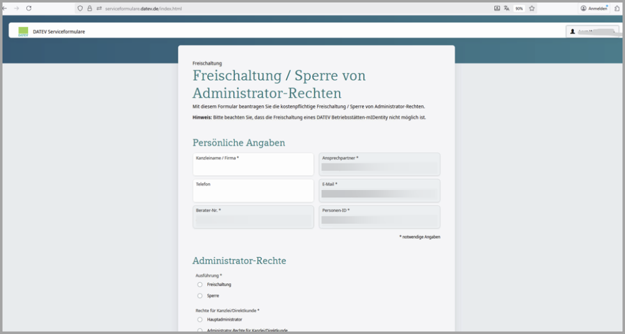This screenshot has width=625, height=334.
Task: Go back with the browser back arrow
Action: (5, 9)
